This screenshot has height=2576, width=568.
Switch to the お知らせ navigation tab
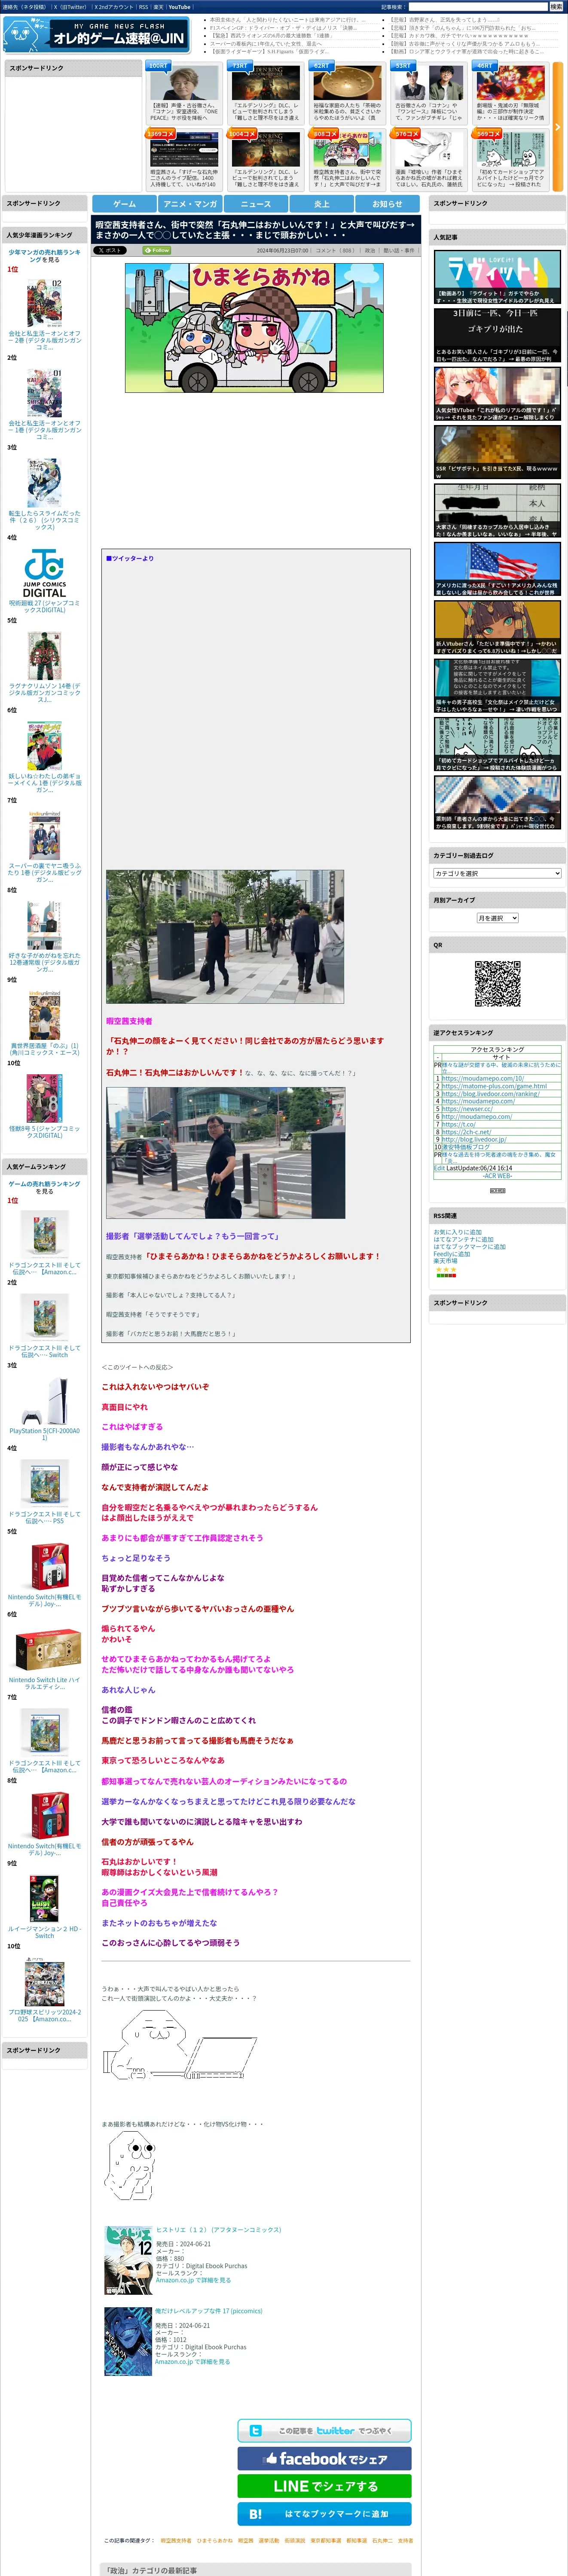[x=387, y=203]
